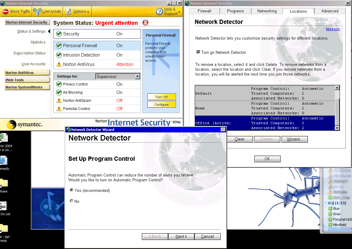Expand the Norton SystemWorks sidebar section

coord(27,87)
